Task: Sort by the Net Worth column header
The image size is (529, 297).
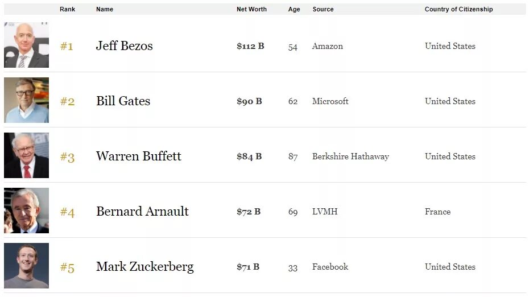Action: [x=251, y=9]
